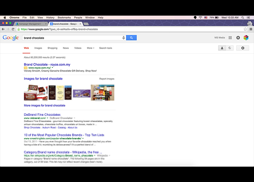Click Search tools option

(105, 48)
